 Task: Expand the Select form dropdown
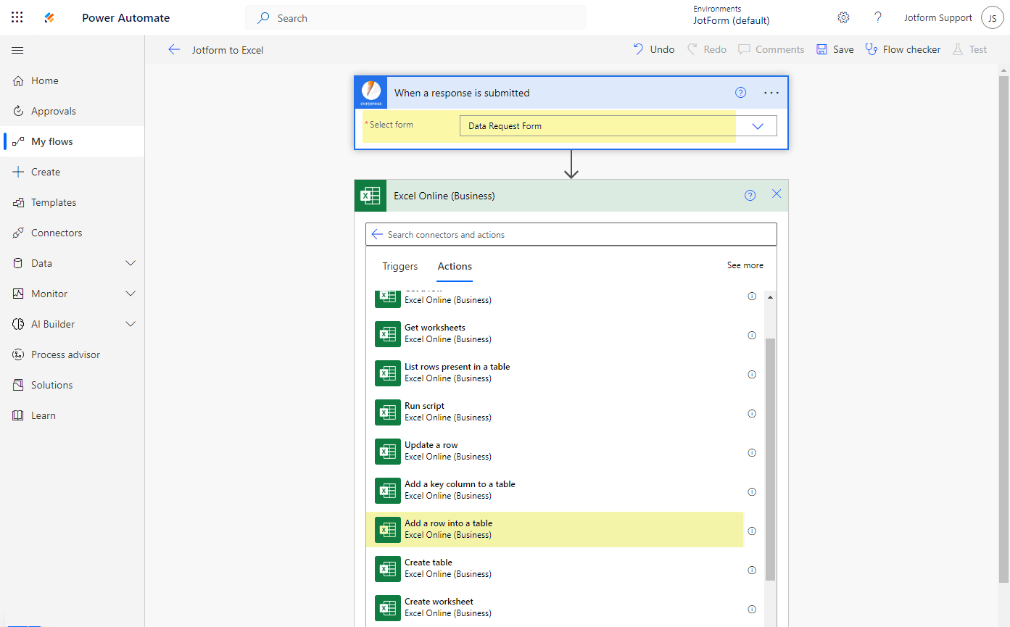758,126
